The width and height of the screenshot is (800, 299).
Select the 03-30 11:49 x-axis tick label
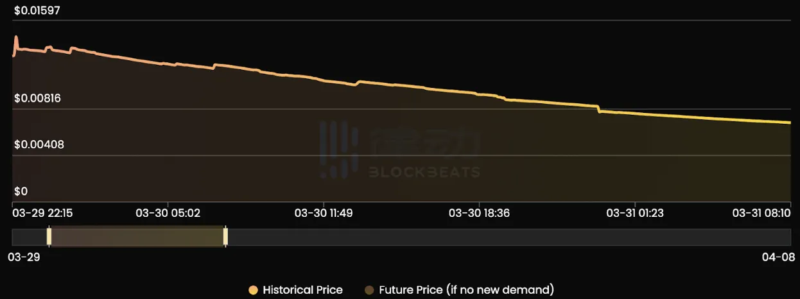point(324,212)
